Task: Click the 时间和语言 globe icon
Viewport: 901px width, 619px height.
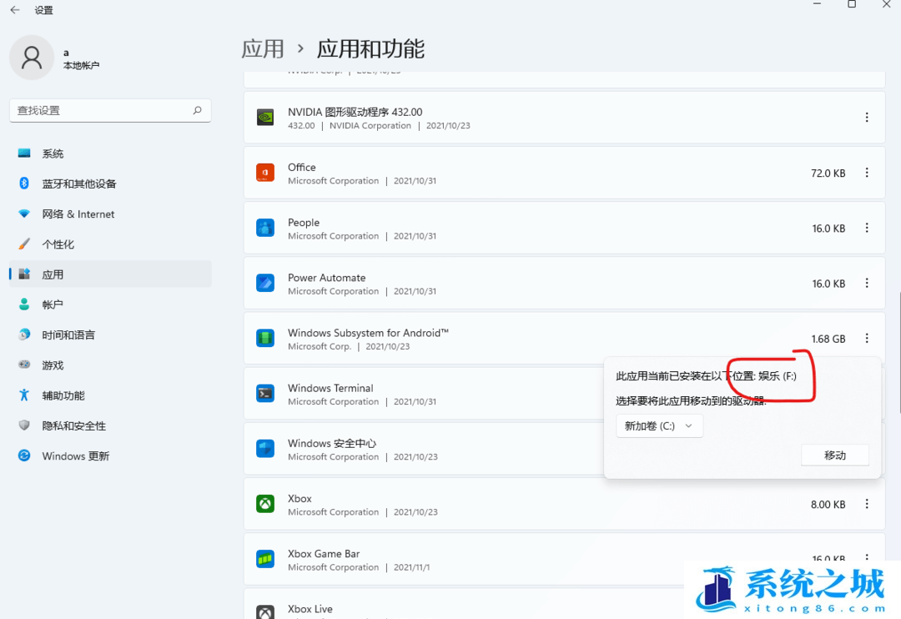Action: pyautogui.click(x=24, y=335)
